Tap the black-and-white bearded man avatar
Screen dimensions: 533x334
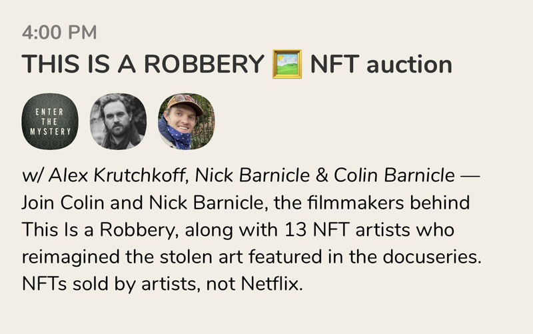[118, 121]
